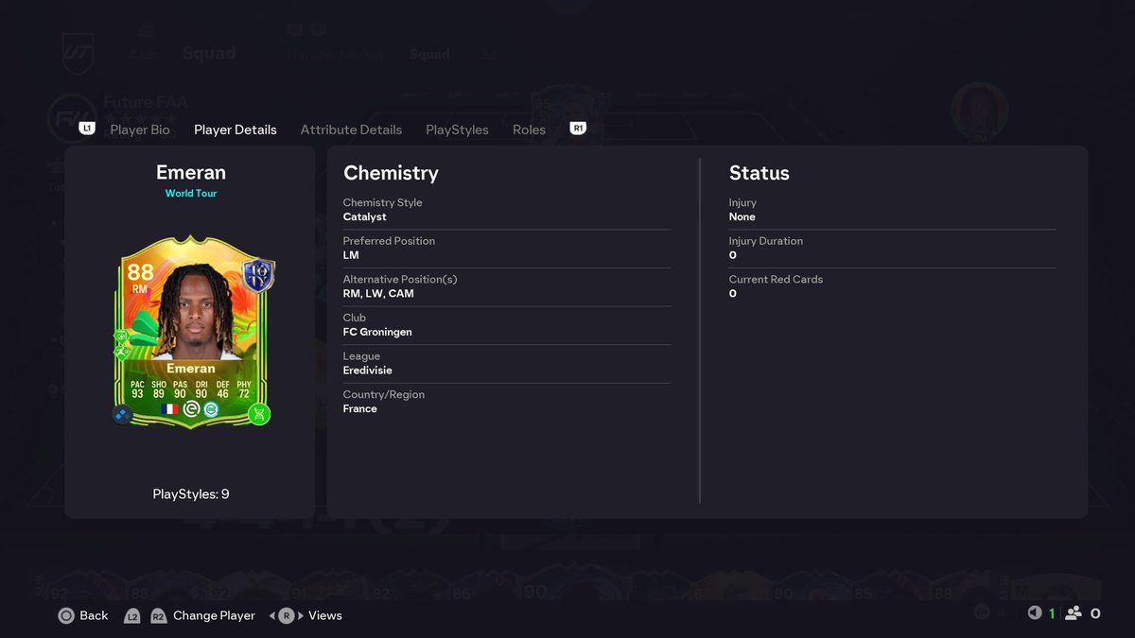Click the World Tour card type label
Image resolution: width=1135 pixels, height=638 pixels.
click(x=191, y=193)
